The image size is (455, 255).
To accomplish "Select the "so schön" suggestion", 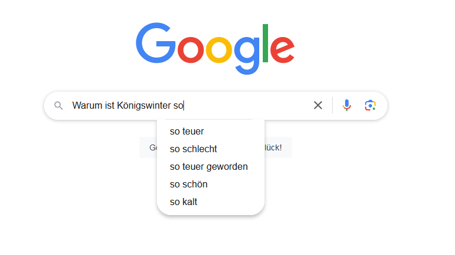I will pyautogui.click(x=189, y=184).
